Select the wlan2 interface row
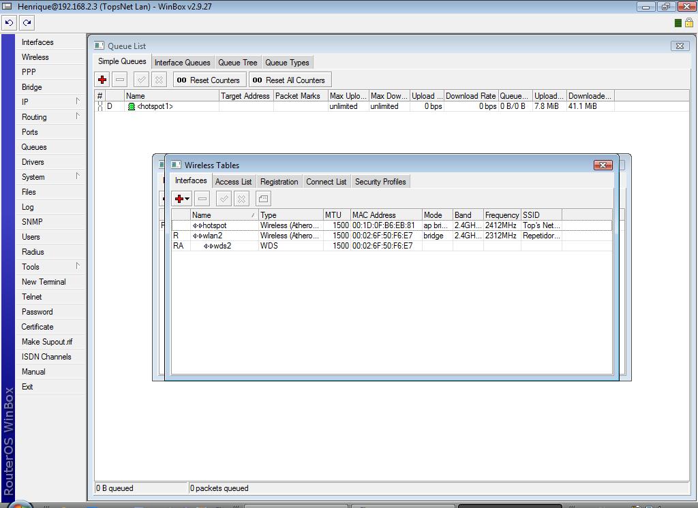This screenshot has width=698, height=508. pyautogui.click(x=392, y=236)
